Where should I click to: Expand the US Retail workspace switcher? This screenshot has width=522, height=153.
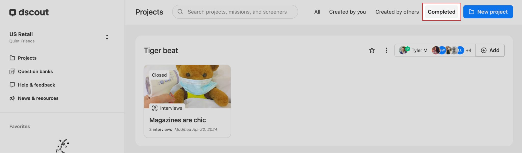point(107,37)
